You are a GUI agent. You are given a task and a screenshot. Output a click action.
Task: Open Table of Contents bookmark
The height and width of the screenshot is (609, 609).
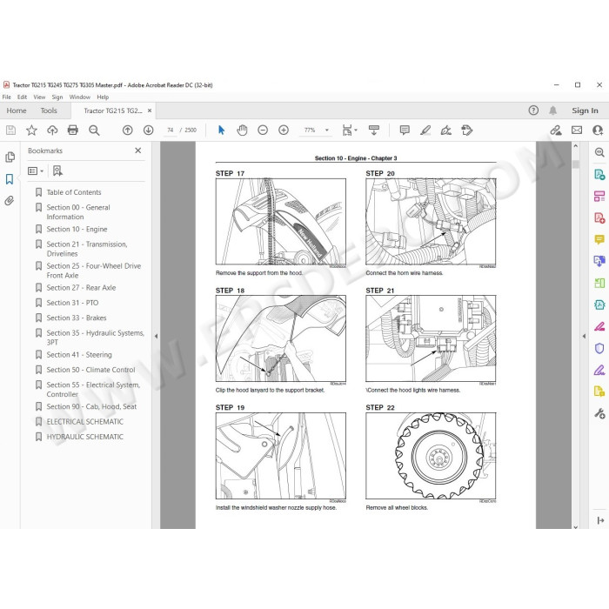(x=74, y=192)
